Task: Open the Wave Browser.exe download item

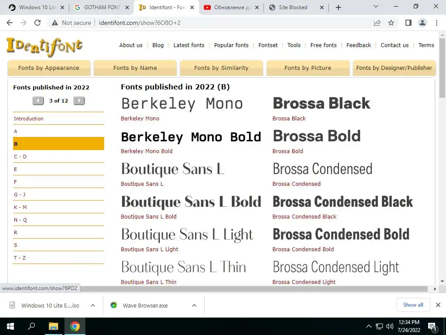Action: [x=145, y=305]
